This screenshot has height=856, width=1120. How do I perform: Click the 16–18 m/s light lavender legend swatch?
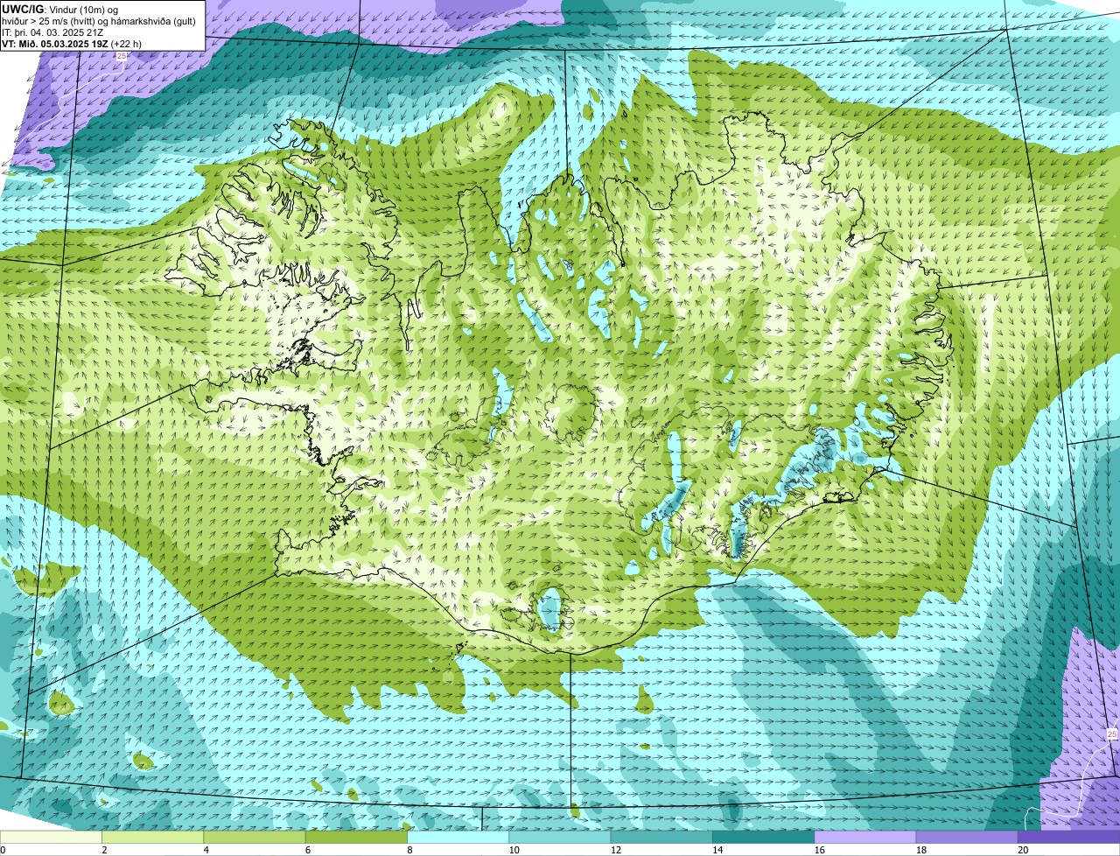click(865, 838)
